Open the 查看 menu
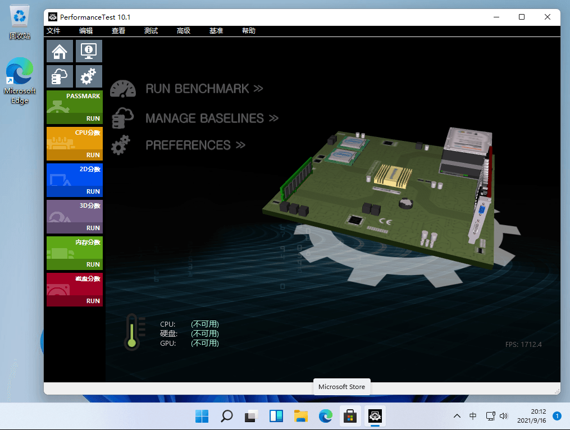The height and width of the screenshot is (430, 570). pos(118,31)
